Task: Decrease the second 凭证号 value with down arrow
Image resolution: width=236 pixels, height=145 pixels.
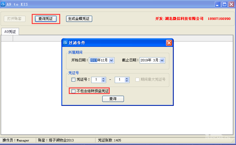Action: point(127,81)
